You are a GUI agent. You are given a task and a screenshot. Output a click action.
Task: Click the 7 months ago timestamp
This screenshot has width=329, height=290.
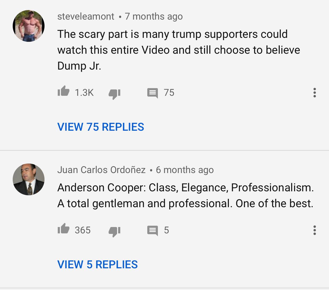pos(154,16)
